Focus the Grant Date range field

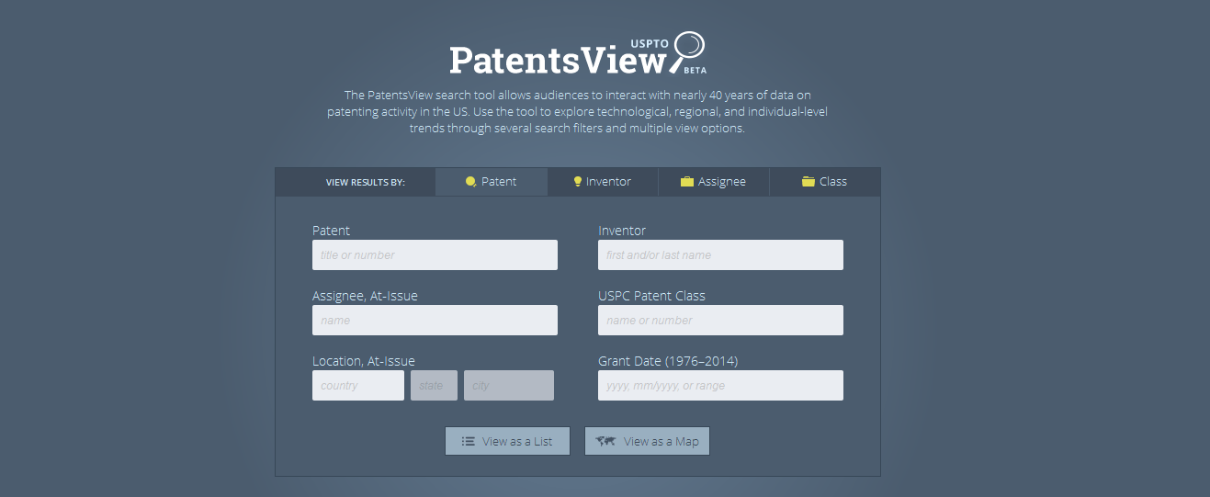point(720,386)
